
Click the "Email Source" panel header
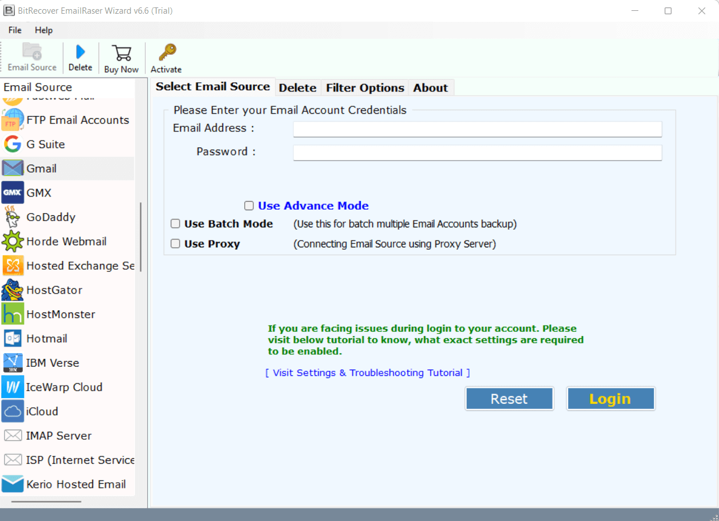point(38,87)
